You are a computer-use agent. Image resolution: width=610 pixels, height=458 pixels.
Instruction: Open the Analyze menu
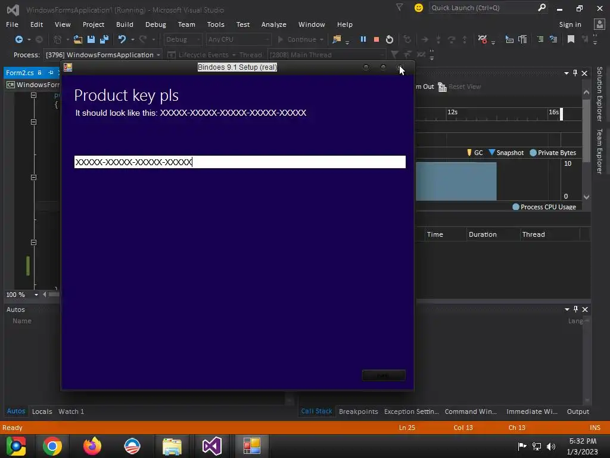pyautogui.click(x=274, y=24)
